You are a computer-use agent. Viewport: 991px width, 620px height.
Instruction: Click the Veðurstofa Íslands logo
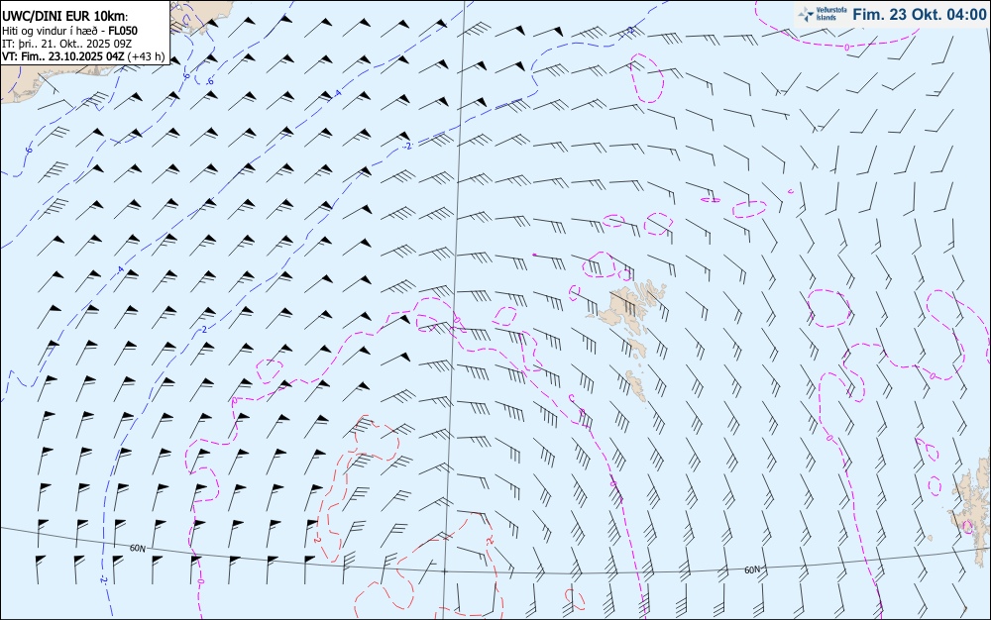click(823, 14)
